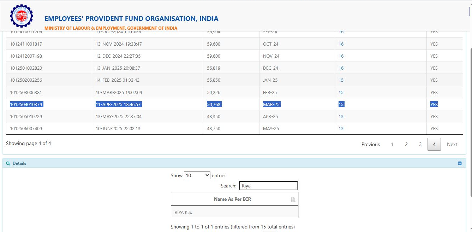
Task: Click the Next page button
Action: tap(452, 144)
